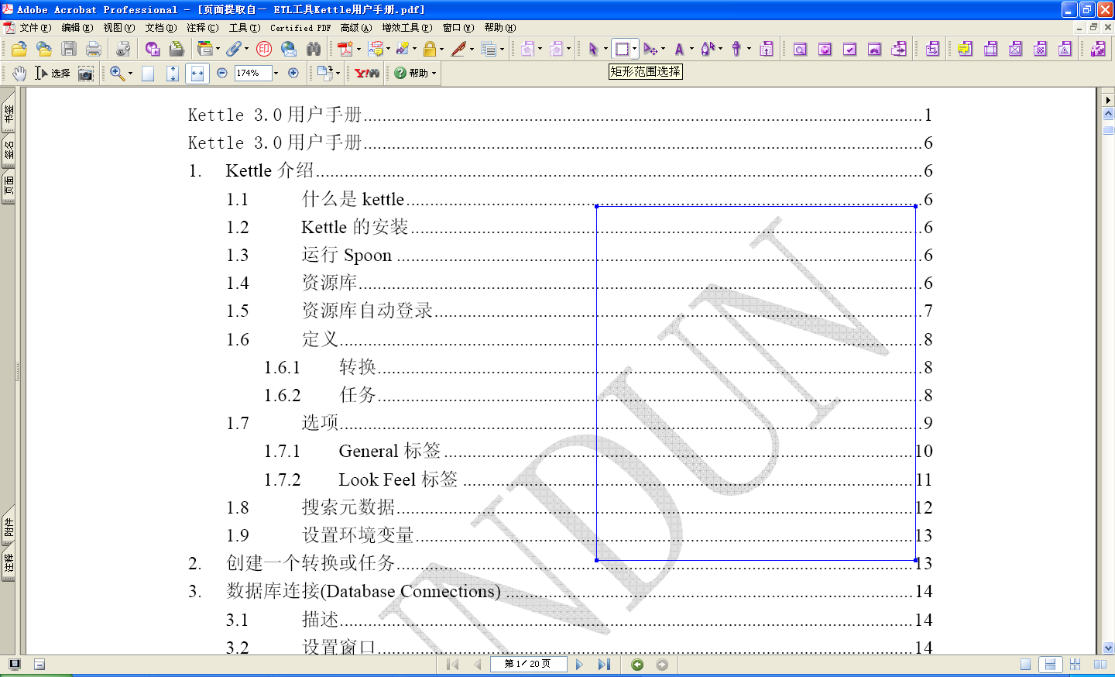The width and height of the screenshot is (1115, 677).
Task: Click the Save diskette icon
Action: [69, 49]
